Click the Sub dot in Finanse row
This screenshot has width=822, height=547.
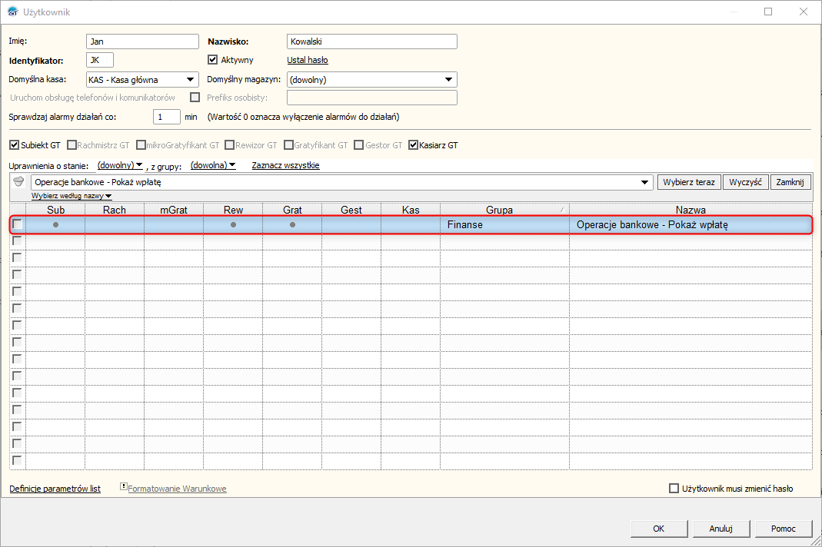55,225
